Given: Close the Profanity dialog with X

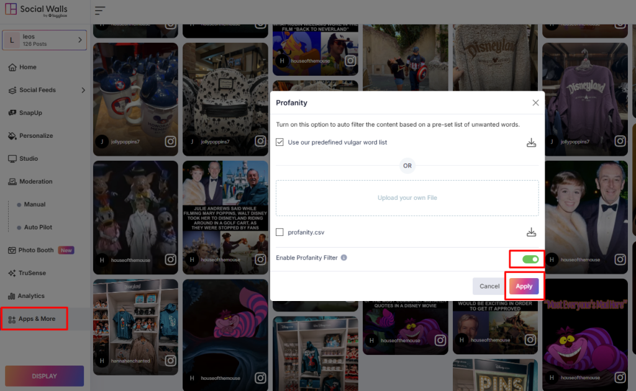Looking at the screenshot, I should click(x=535, y=102).
